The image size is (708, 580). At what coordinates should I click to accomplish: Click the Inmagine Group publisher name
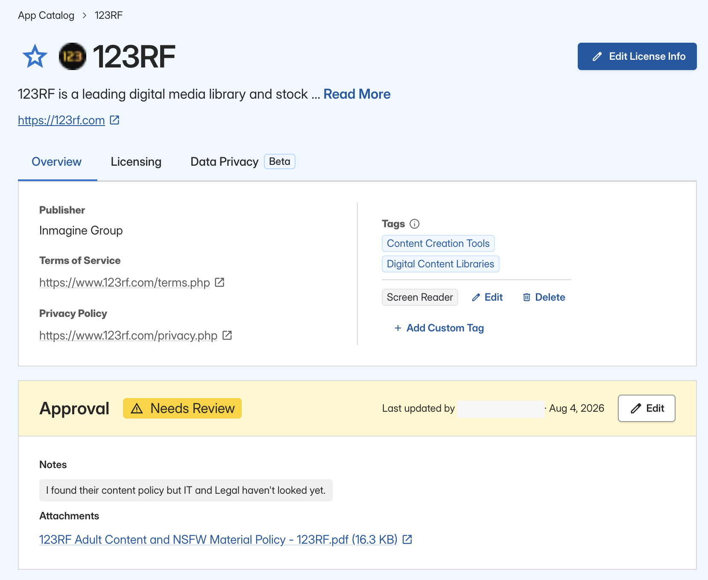(x=81, y=231)
